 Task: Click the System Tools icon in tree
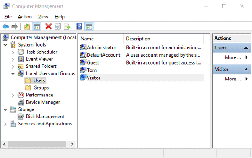[x=13, y=45]
